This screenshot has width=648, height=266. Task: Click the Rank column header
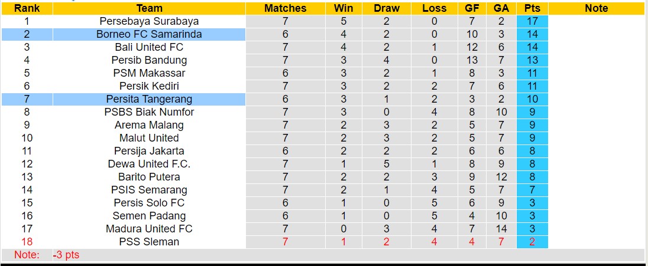(x=27, y=8)
